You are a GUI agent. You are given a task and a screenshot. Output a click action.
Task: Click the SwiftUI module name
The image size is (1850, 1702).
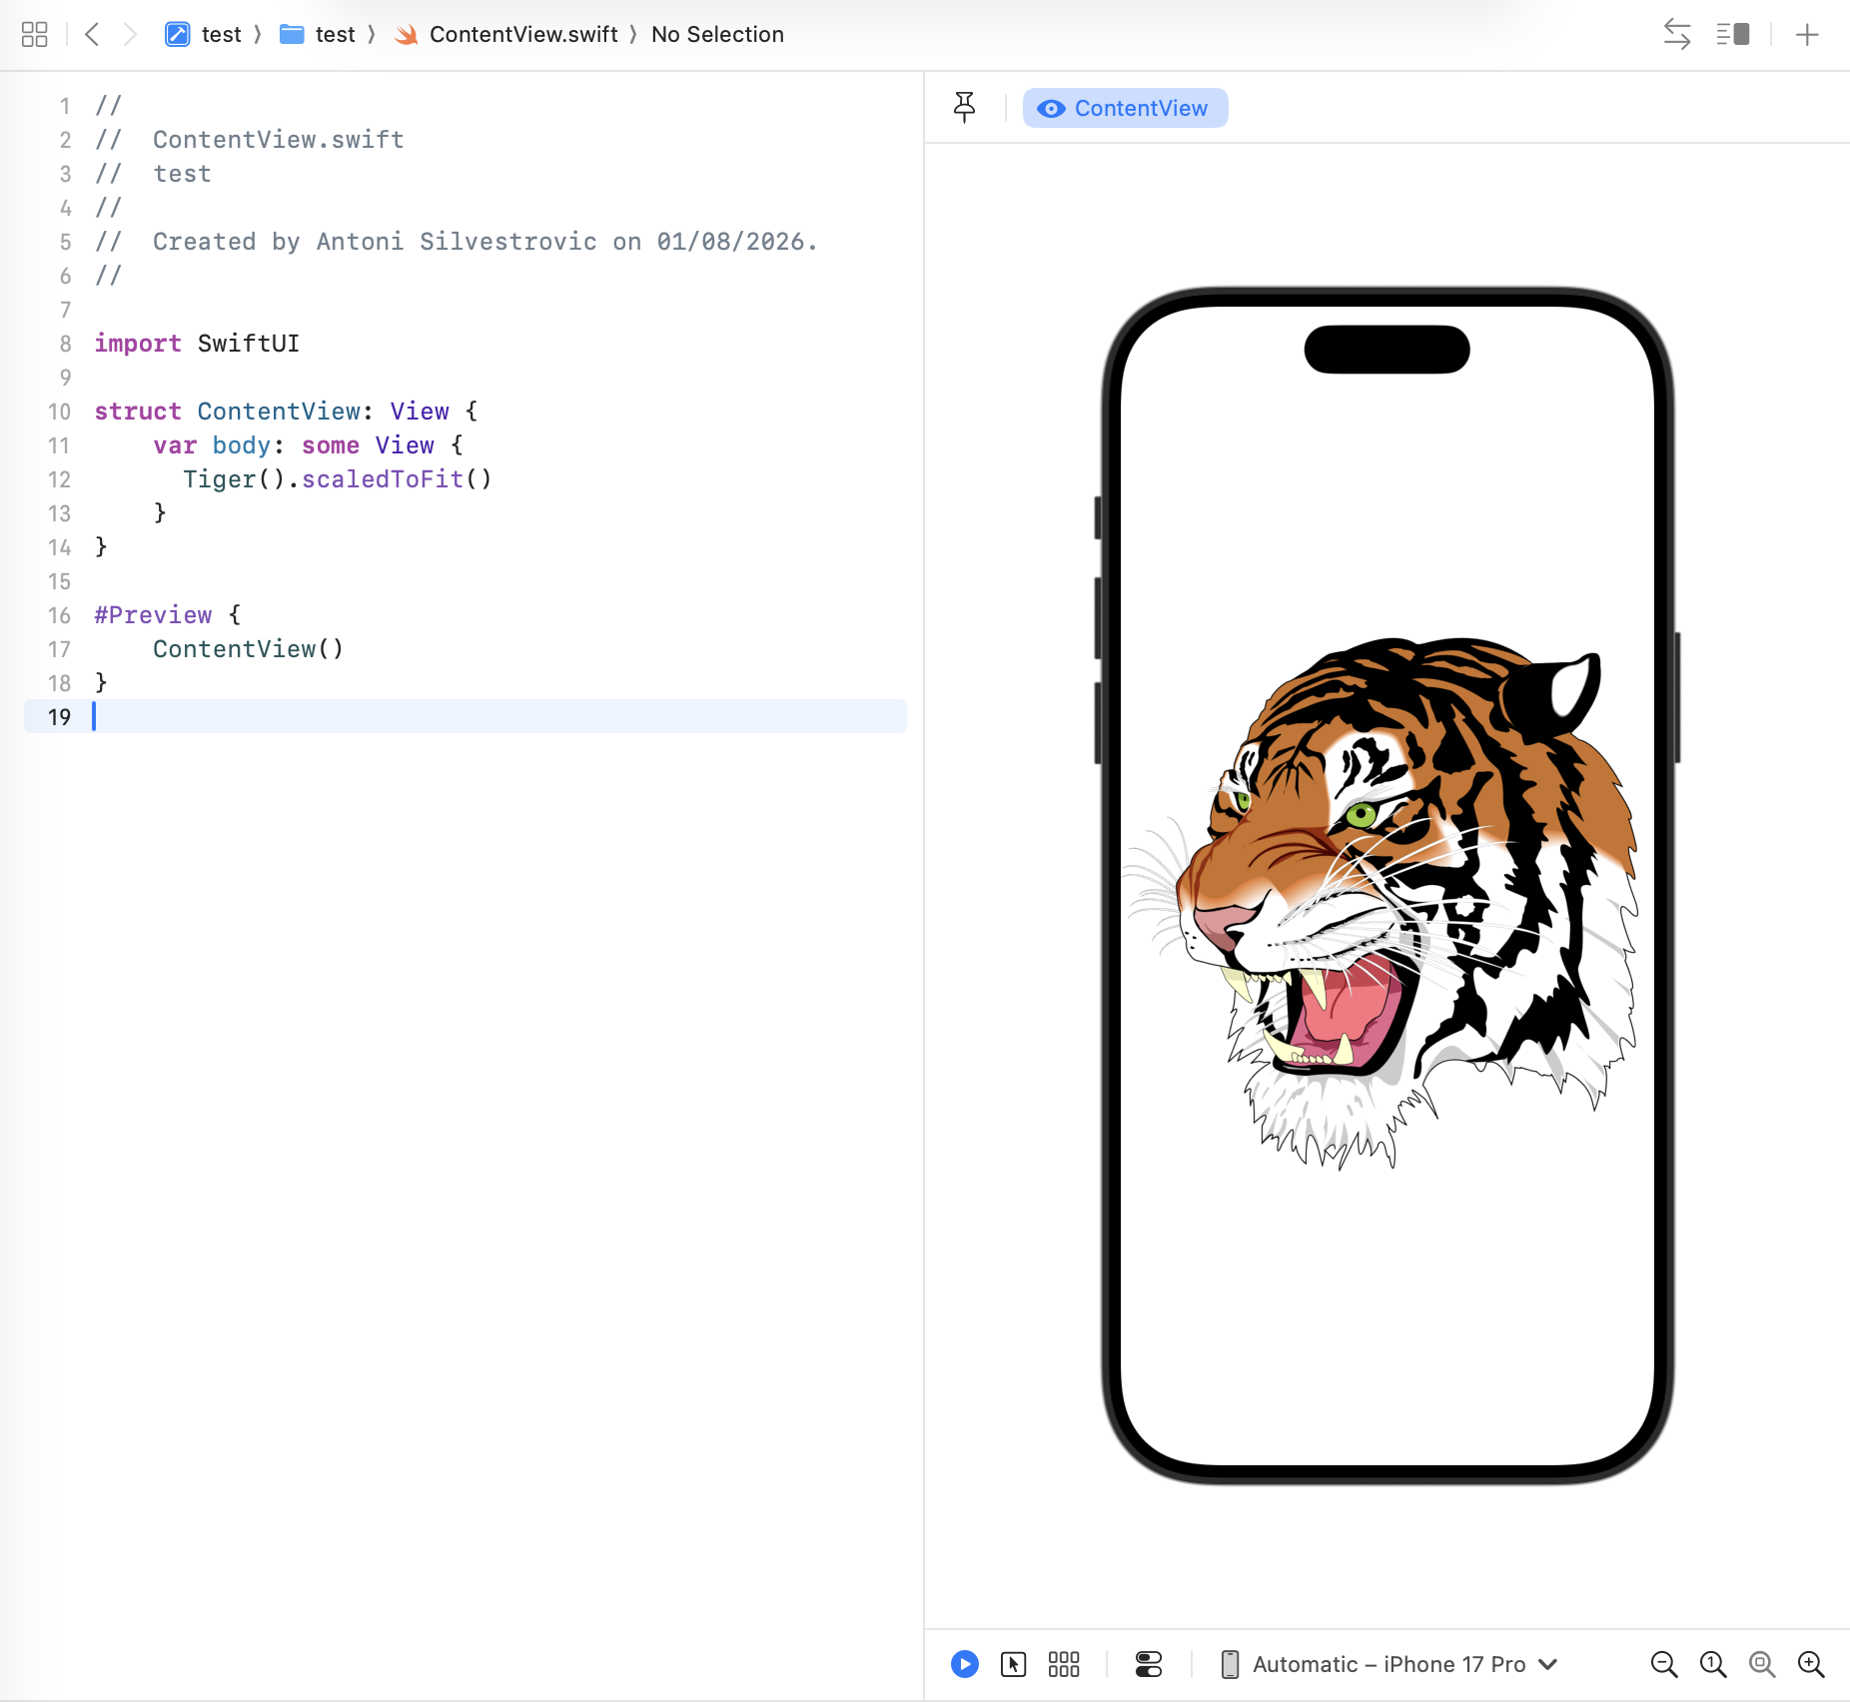pyautogui.click(x=249, y=344)
